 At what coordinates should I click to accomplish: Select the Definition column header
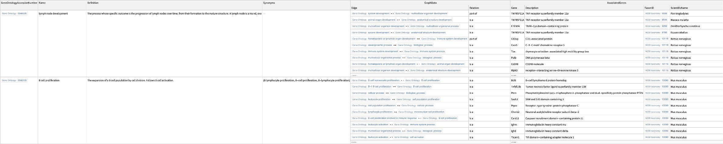(x=93, y=3)
